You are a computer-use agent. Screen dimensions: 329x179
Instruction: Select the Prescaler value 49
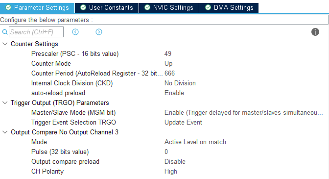(168, 53)
